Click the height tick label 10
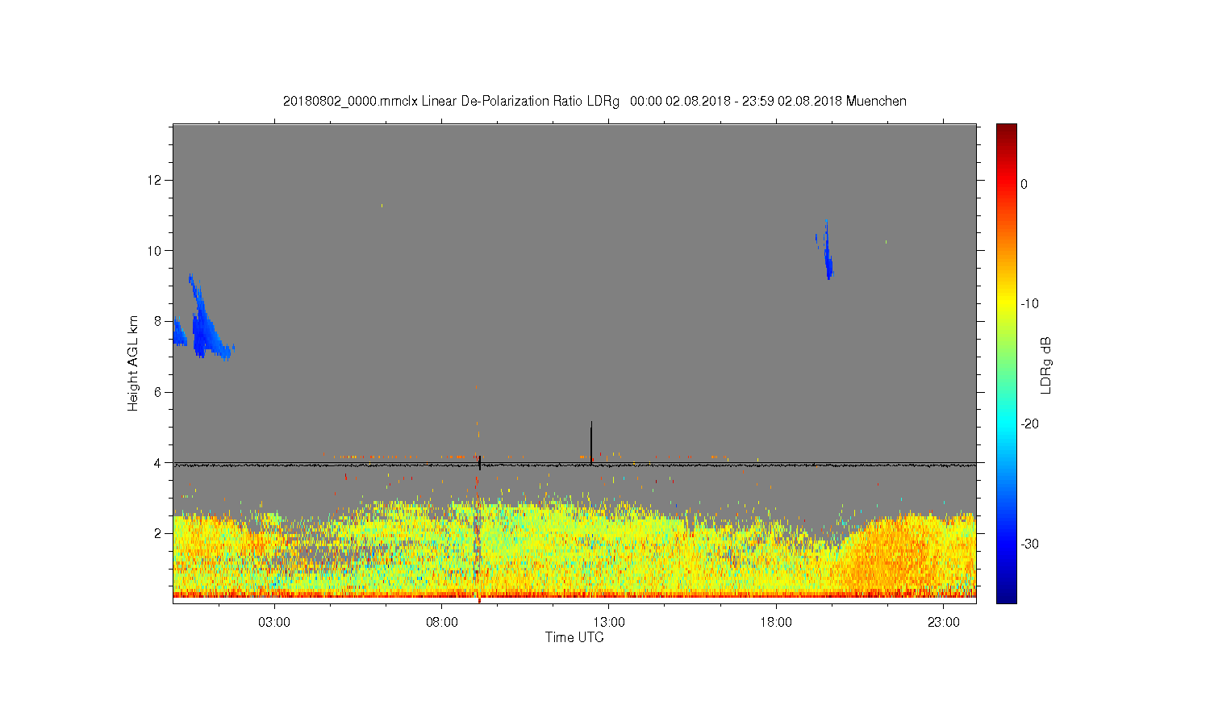This screenshot has height=726, width=1210. click(156, 250)
